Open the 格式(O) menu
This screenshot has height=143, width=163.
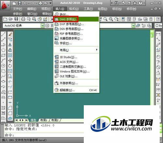coord(74,9)
